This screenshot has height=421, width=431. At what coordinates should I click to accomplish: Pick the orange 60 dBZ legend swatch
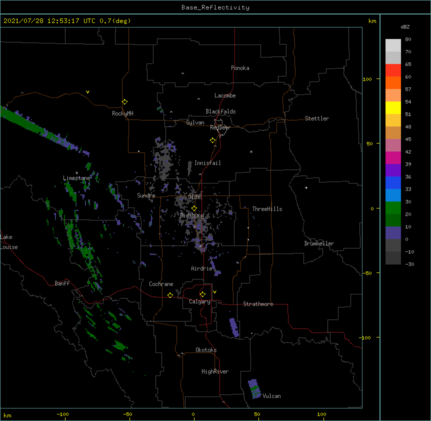(393, 82)
